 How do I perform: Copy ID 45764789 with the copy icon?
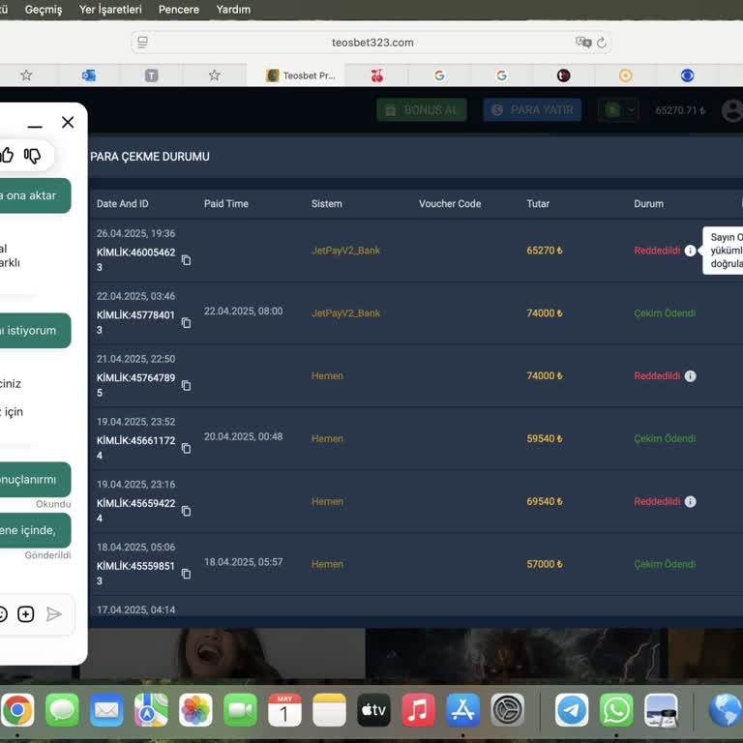186,386
